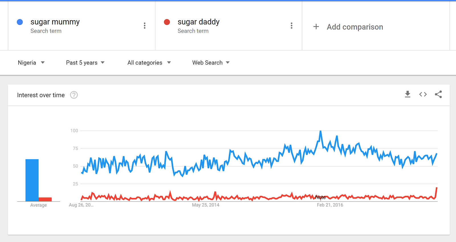456x242 pixels.
Task: Open more options for sugar mummy
Action: click(x=145, y=26)
